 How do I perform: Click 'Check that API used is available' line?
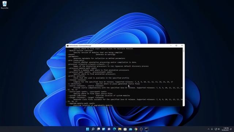(101, 78)
